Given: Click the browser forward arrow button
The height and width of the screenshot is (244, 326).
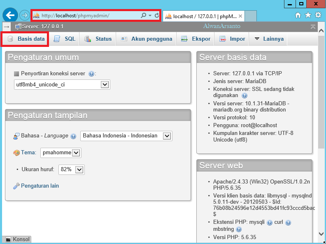Looking at the screenshot, I should pyautogui.click(x=25, y=15).
